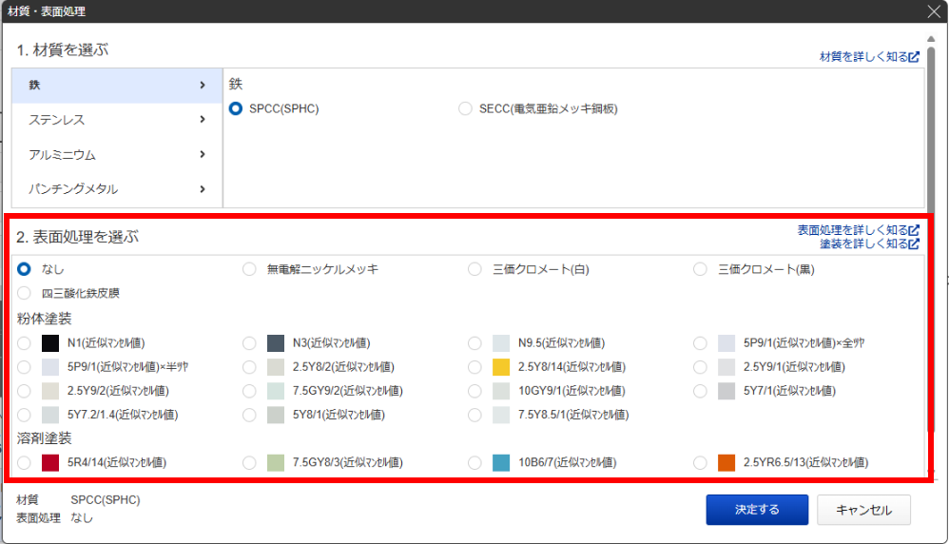
Task: Expand the ステンレス category chevron
Action: pos(203,120)
